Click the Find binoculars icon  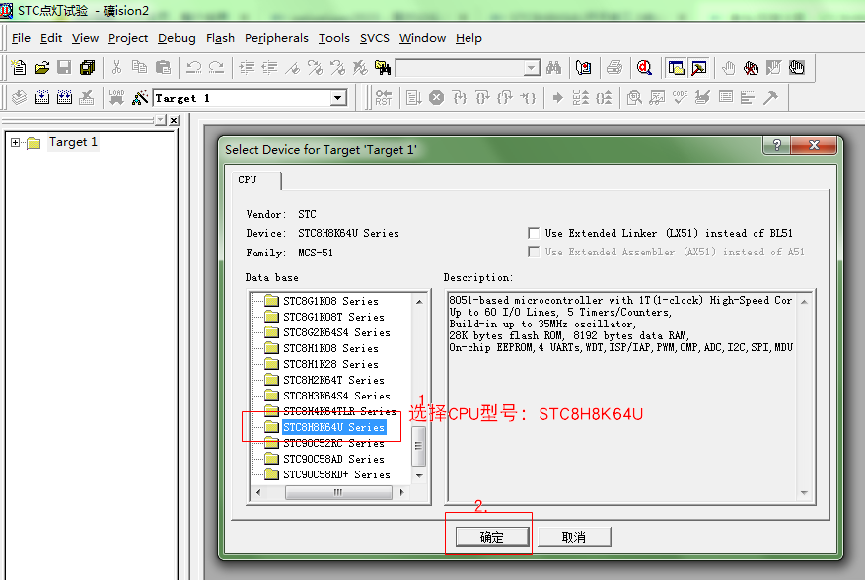point(554,68)
